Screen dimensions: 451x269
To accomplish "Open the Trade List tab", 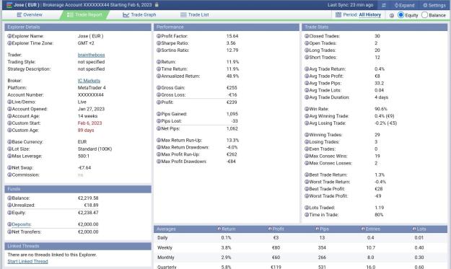I will [194, 14].
